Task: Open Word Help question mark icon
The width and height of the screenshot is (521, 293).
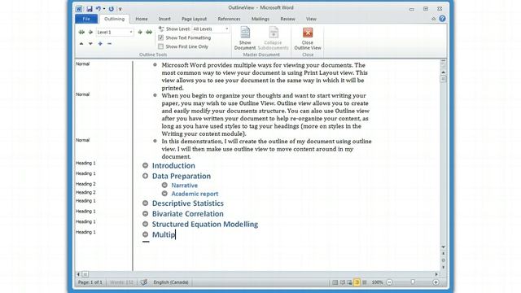Action: [x=442, y=19]
